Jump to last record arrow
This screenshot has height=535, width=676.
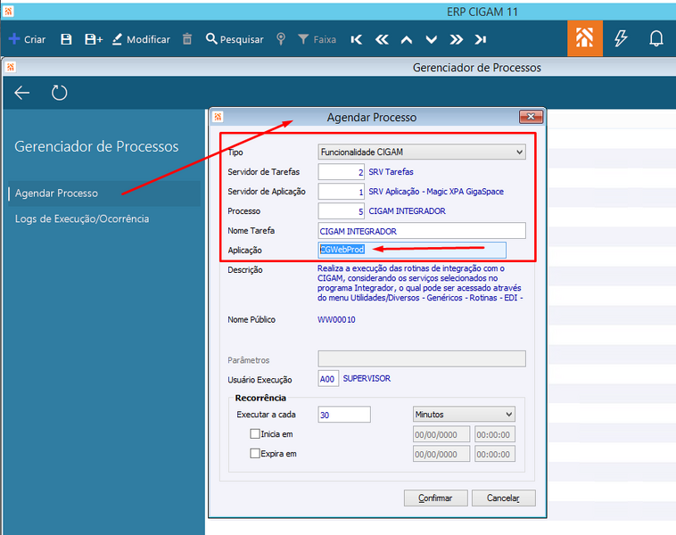point(481,39)
